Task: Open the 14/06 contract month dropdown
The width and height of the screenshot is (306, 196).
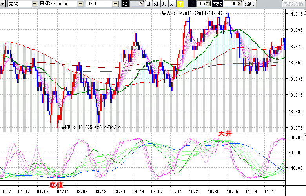Action: click(x=115, y=4)
